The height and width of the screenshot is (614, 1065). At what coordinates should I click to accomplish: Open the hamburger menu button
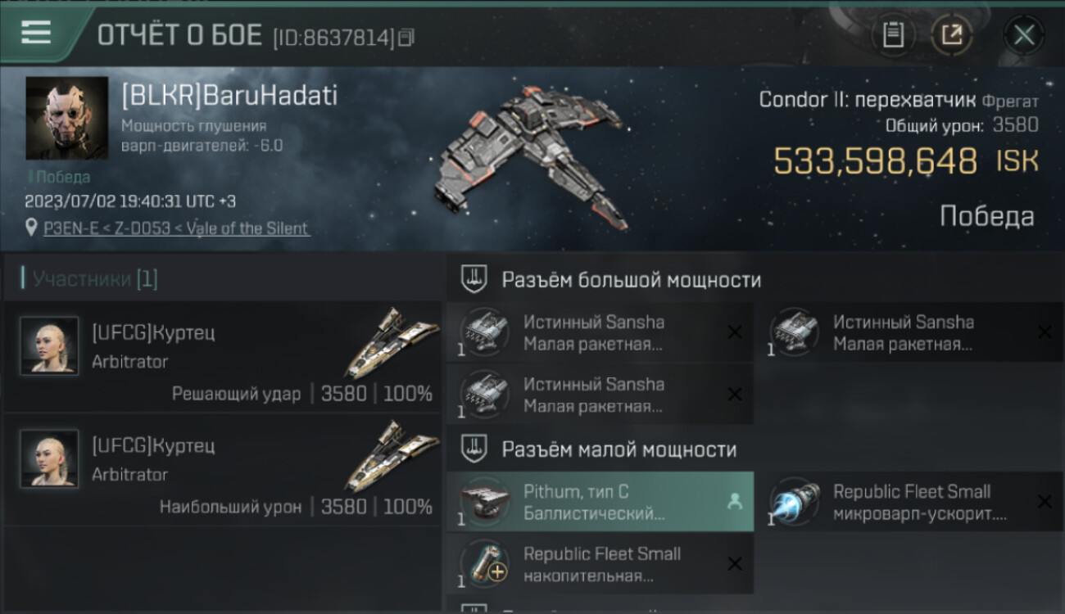point(35,33)
